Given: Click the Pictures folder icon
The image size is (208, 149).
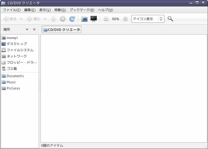Looking at the screenshot, I should pos(4,88).
